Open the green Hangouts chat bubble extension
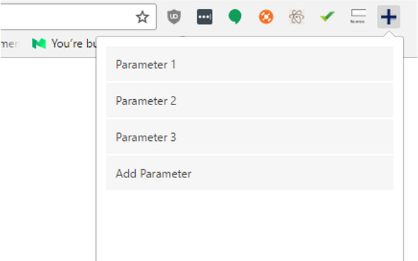The image size is (418, 261). tap(235, 17)
